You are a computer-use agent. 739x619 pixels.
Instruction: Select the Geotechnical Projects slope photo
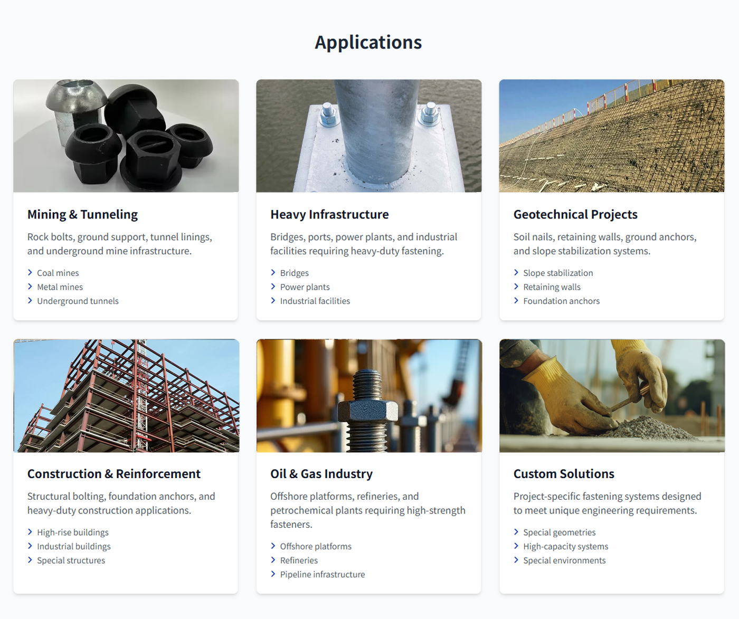[611, 136]
